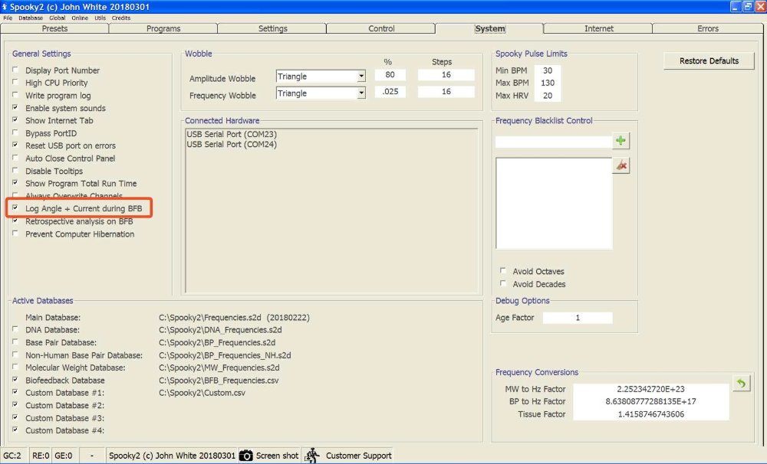
Task: Click Frequency Wobble percent field
Action: coord(390,91)
